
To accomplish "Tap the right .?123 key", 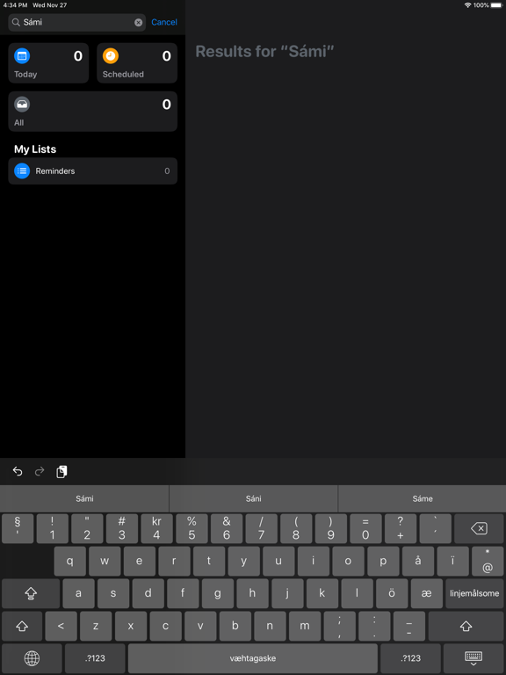I will pyautogui.click(x=410, y=658).
